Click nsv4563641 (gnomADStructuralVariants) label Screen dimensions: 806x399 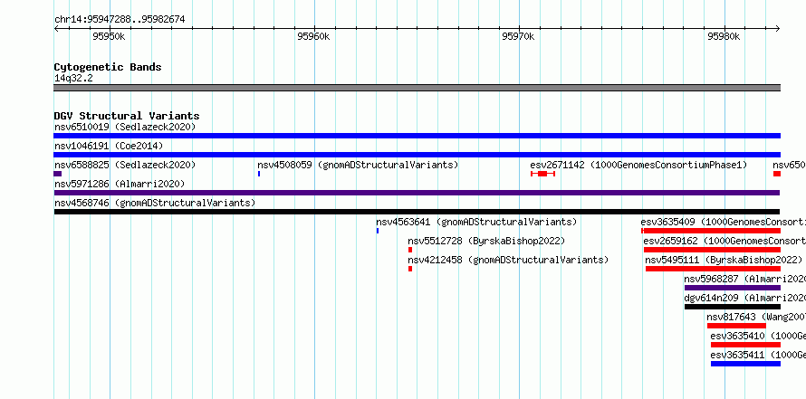click(x=476, y=222)
